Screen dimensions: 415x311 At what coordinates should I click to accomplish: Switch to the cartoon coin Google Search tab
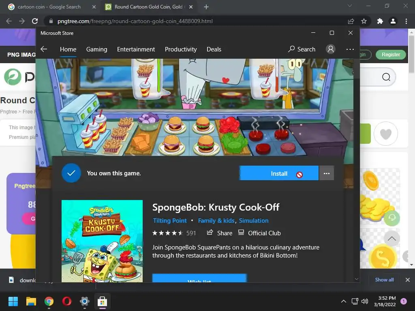pos(49,7)
